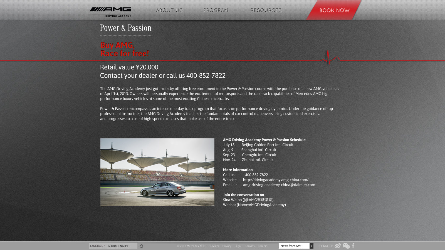
Task: Click the © 2013 Mercedes-AMG copyright text
Action: (191, 246)
